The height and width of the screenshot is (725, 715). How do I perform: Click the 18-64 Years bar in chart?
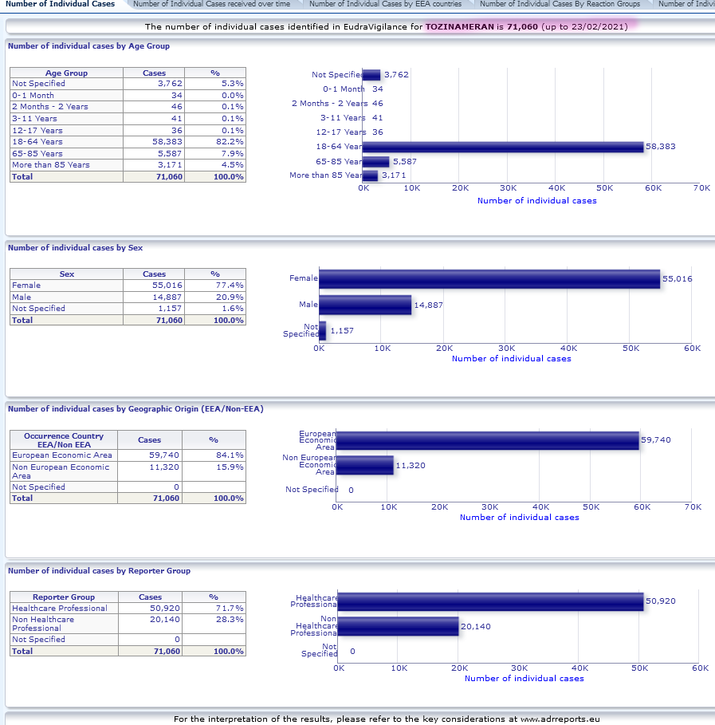(x=503, y=147)
